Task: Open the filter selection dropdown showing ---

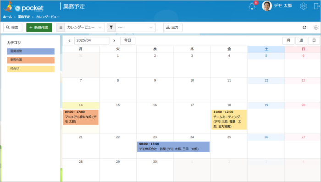Action: pyautogui.click(x=135, y=28)
